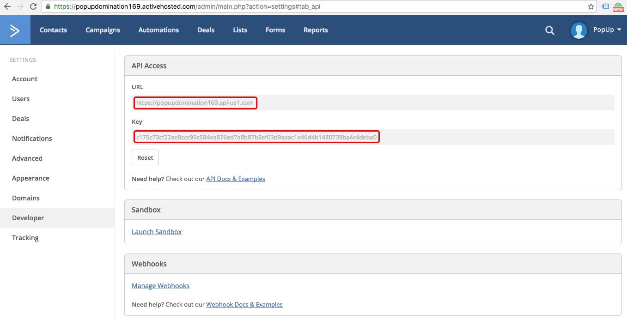627x320 pixels.
Task: Select Developer settings section
Action: pos(57,218)
